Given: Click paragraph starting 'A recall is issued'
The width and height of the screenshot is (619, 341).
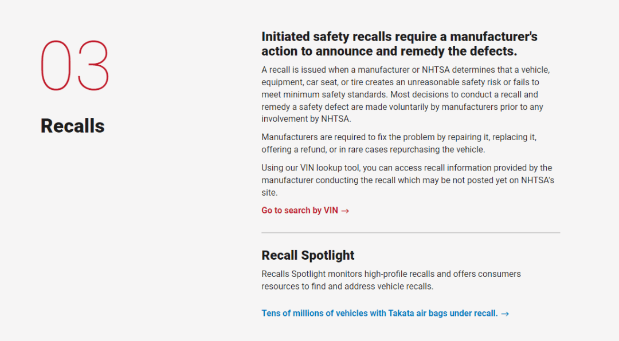Looking at the screenshot, I should coord(405,94).
